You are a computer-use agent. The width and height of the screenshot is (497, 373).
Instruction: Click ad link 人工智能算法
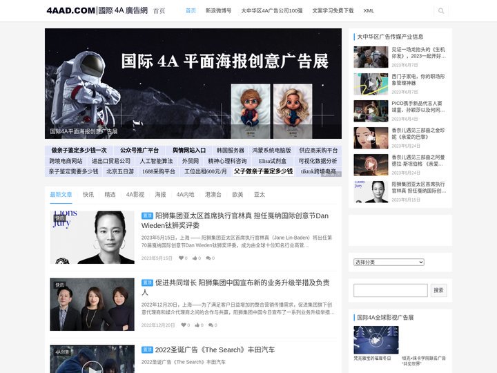[156, 161]
